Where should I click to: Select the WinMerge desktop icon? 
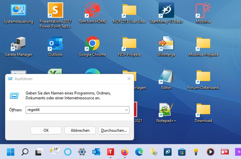click(166, 43)
